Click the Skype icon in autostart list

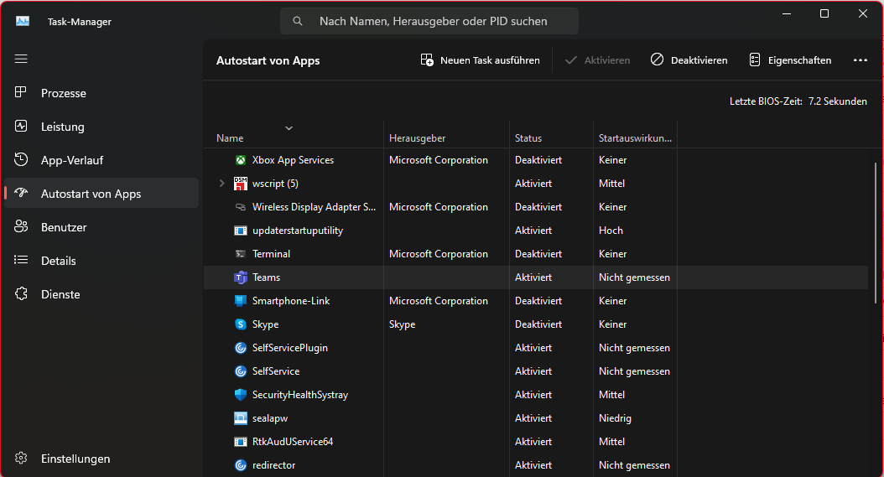click(240, 324)
